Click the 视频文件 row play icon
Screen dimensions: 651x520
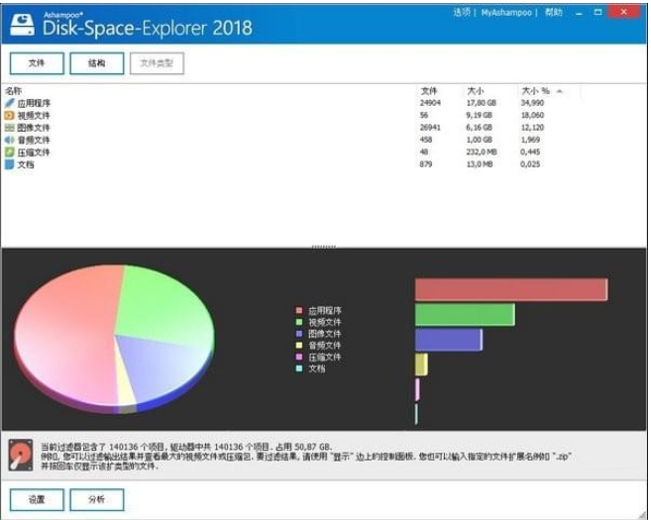pos(9,115)
